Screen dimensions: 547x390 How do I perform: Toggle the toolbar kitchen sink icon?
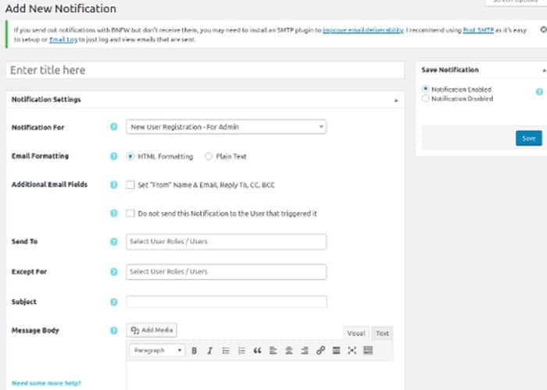(x=368, y=351)
